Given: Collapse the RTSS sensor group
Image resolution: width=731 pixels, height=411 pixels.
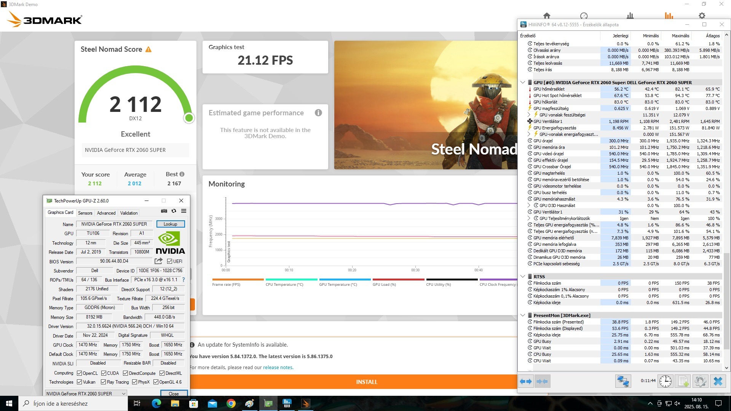Looking at the screenshot, I should tap(523, 277).
